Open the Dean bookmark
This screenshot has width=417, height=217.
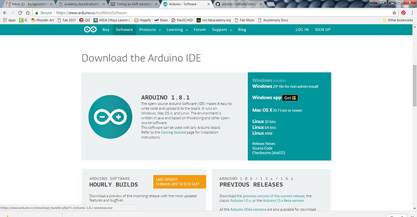click(161, 20)
